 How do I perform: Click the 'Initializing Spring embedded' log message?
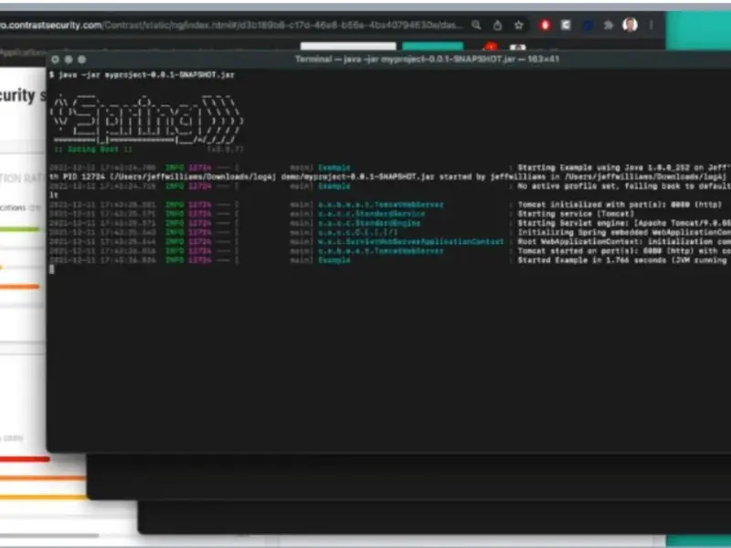point(624,233)
